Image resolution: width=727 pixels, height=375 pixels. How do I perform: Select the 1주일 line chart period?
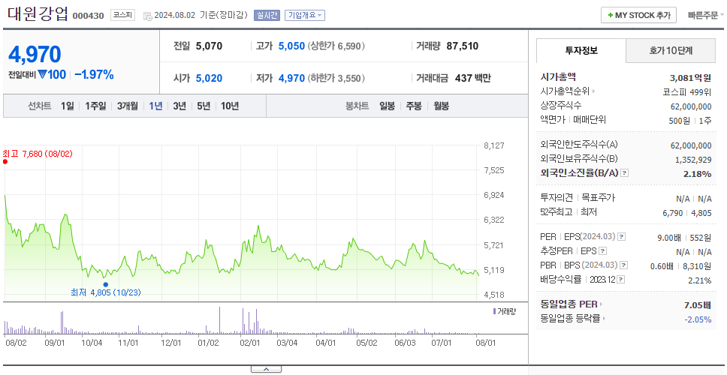95,106
